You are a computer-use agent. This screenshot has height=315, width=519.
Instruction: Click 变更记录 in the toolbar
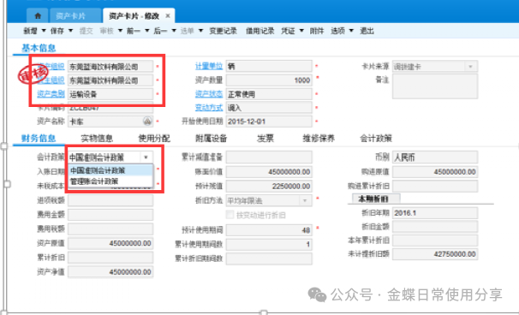pyautogui.click(x=223, y=31)
